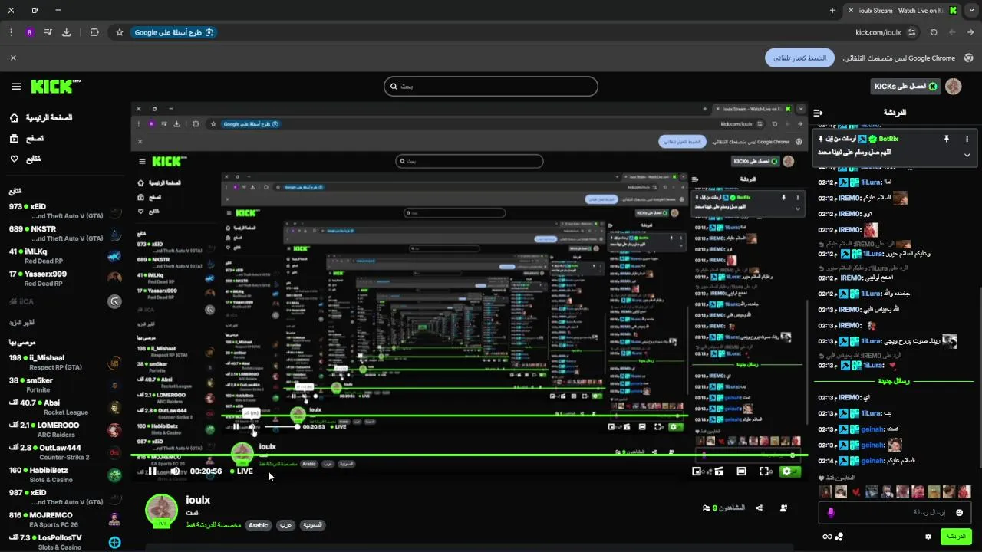Open a new Chrome tab
This screenshot has width=982, height=552.
pyautogui.click(x=832, y=10)
